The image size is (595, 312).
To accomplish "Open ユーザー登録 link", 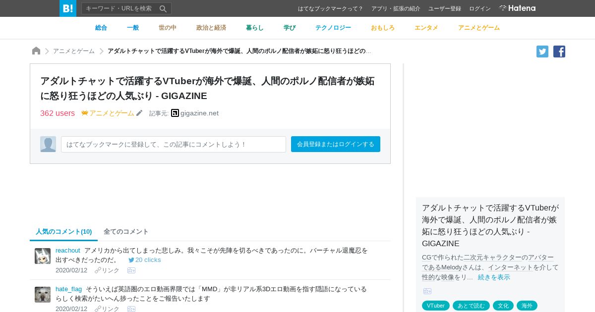I will 445,8.
